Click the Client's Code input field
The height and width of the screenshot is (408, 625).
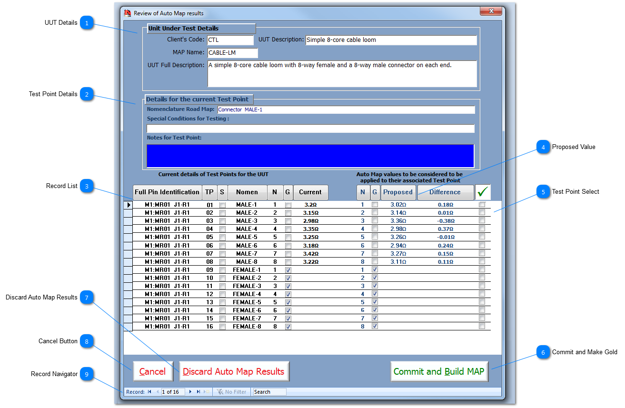(230, 40)
